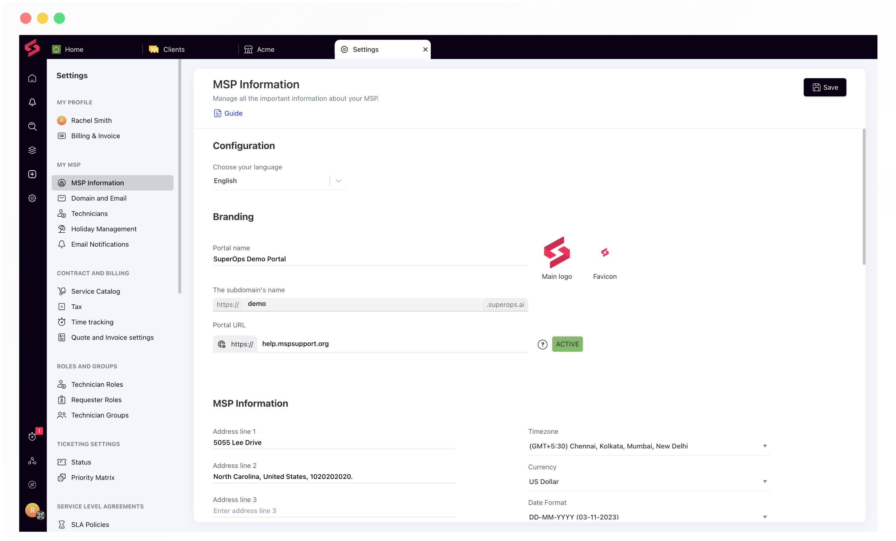Open Status ticketing settings

pos(113,462)
